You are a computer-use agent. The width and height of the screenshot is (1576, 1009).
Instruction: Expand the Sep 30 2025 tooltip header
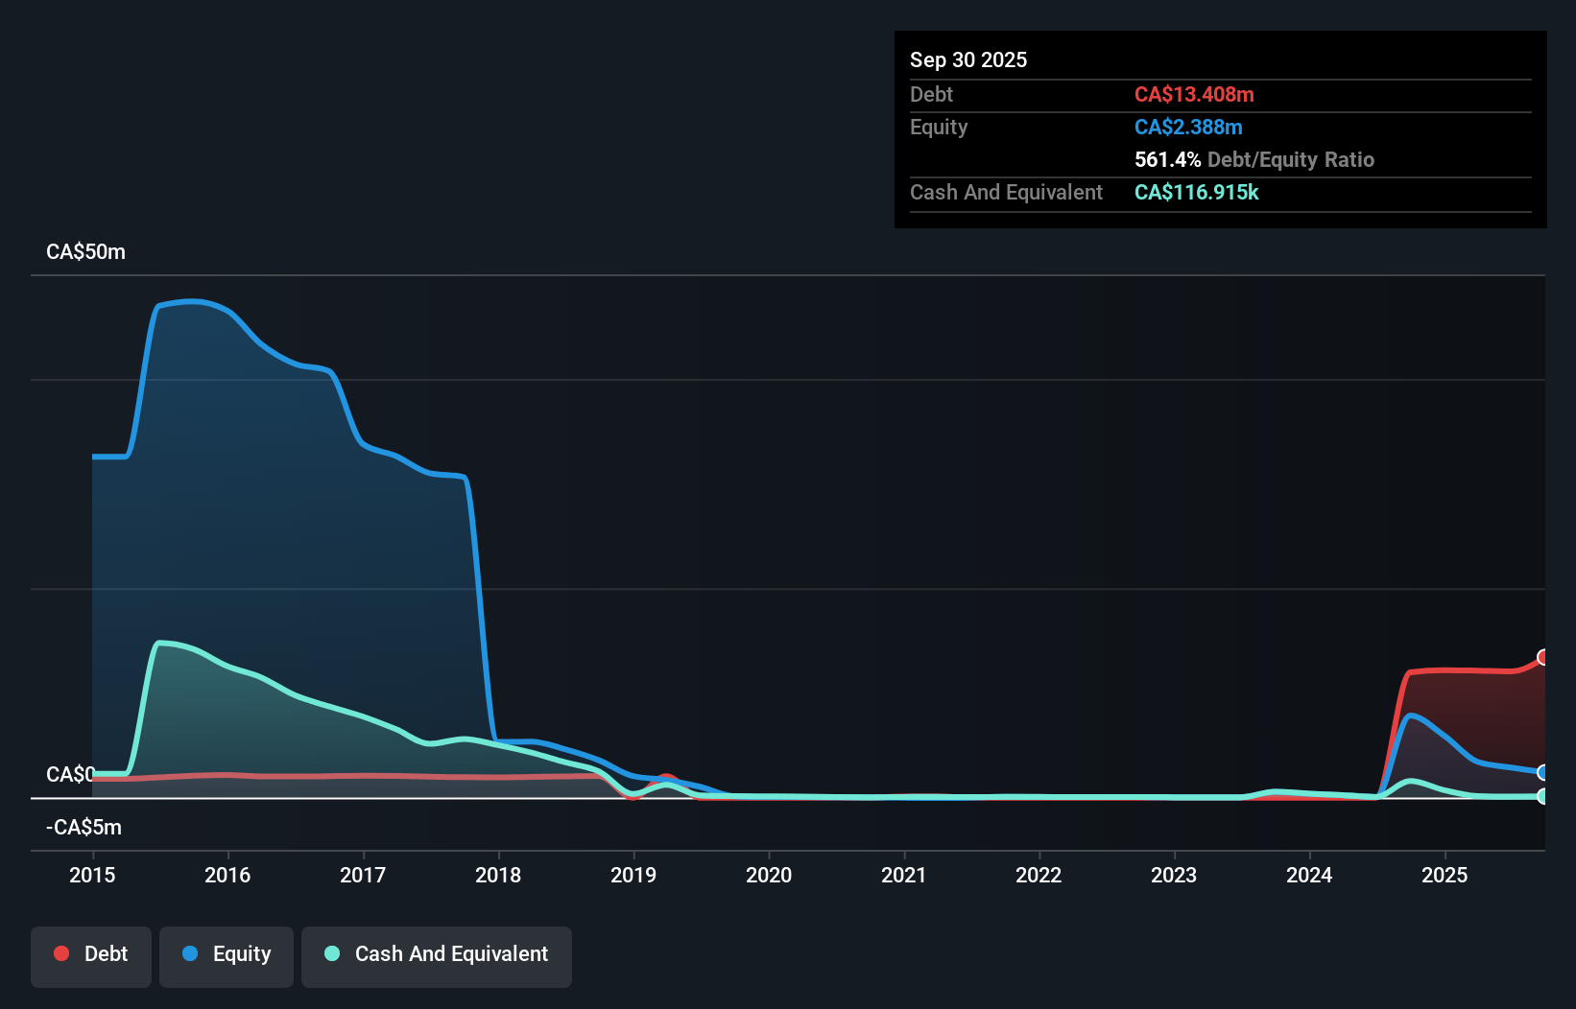[x=968, y=59]
